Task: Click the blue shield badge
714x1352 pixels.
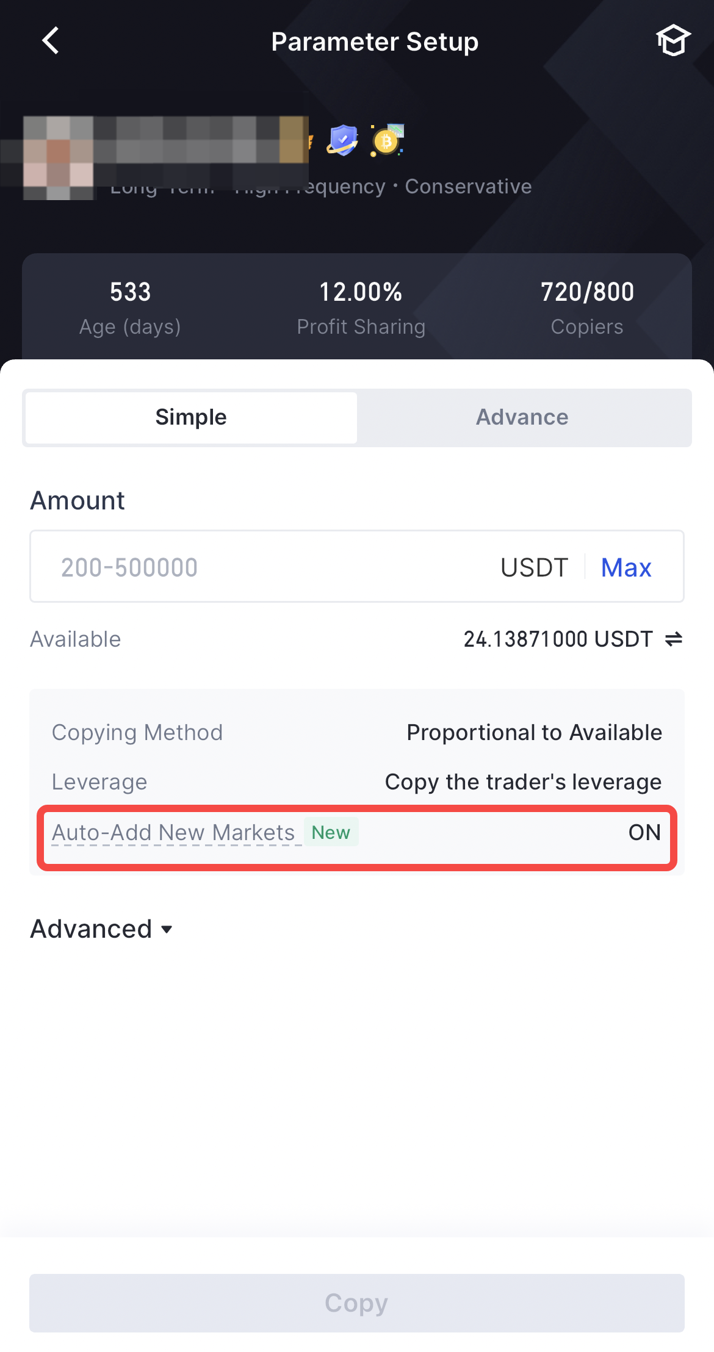Action: (342, 140)
